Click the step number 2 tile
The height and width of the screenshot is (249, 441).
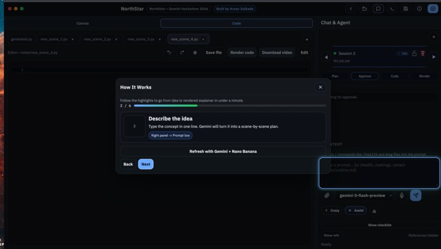click(135, 126)
